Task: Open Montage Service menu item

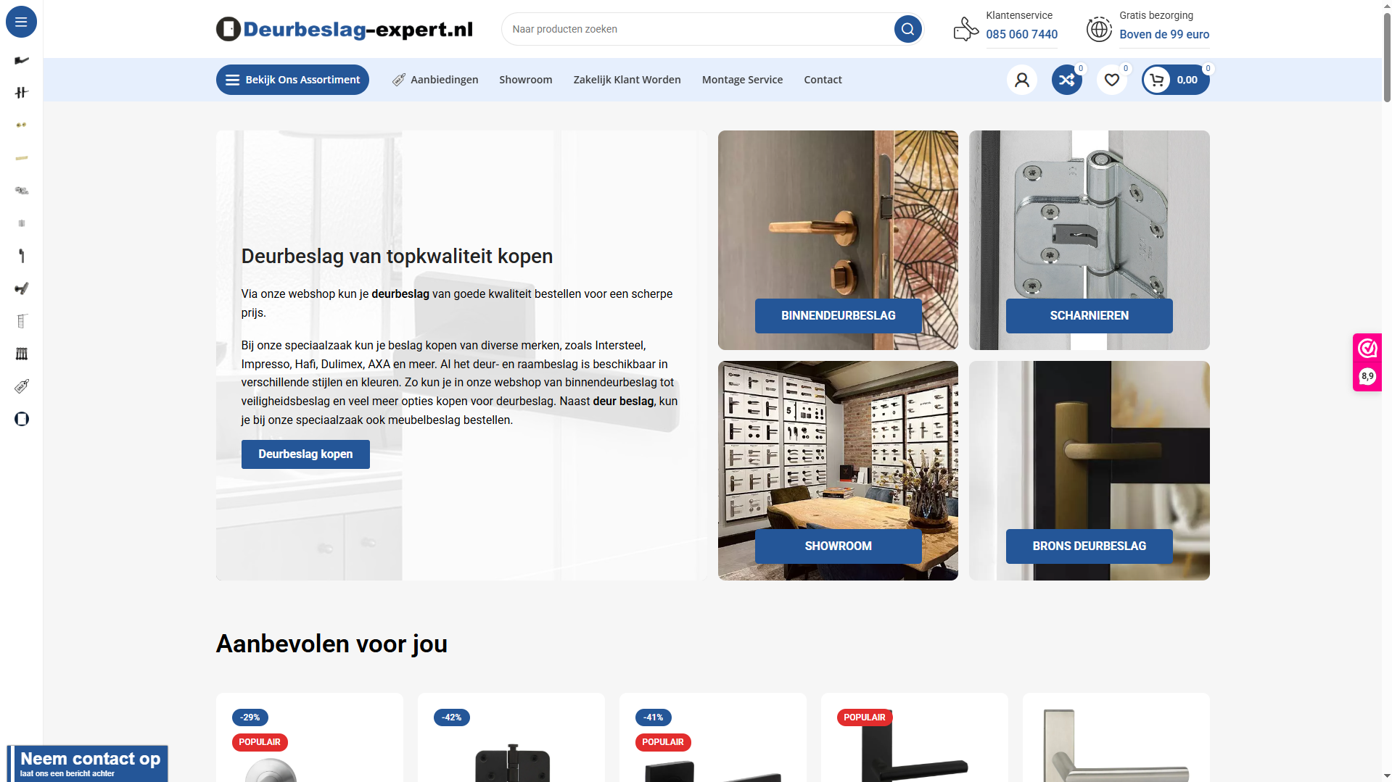Action: point(742,80)
